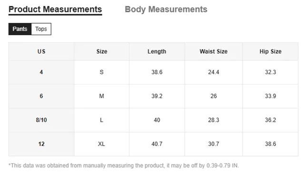Image resolution: width=304 pixels, height=175 pixels.
Task: Select the US size 4 row cell
Action: click(41, 72)
